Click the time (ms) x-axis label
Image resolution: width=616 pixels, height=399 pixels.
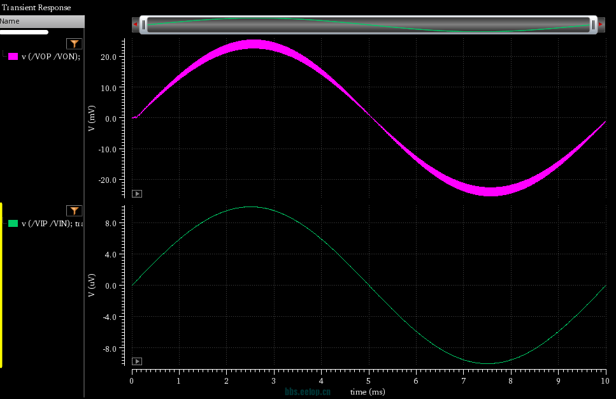[368, 391]
